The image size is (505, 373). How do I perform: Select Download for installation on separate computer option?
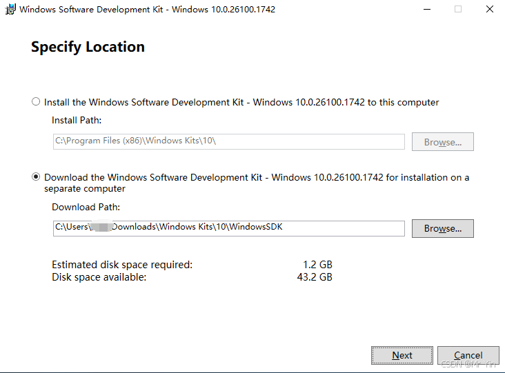point(36,177)
